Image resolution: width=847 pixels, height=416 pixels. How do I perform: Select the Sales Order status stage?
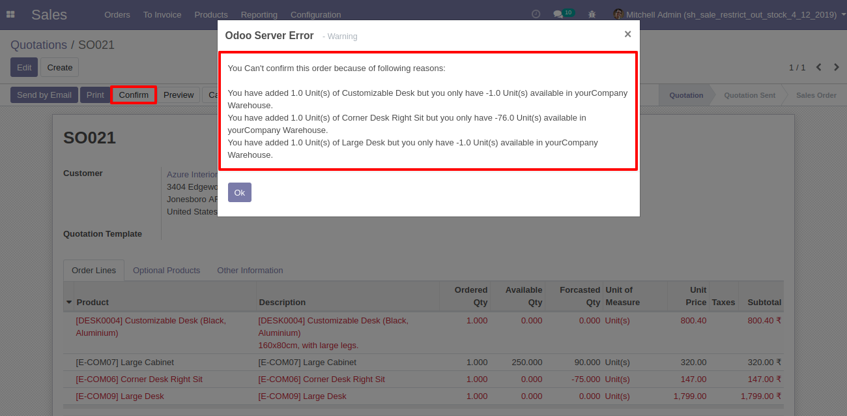tap(816, 95)
